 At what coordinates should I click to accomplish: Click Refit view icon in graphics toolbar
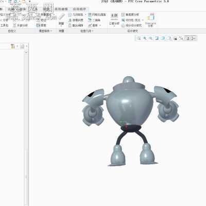pos(139,39)
